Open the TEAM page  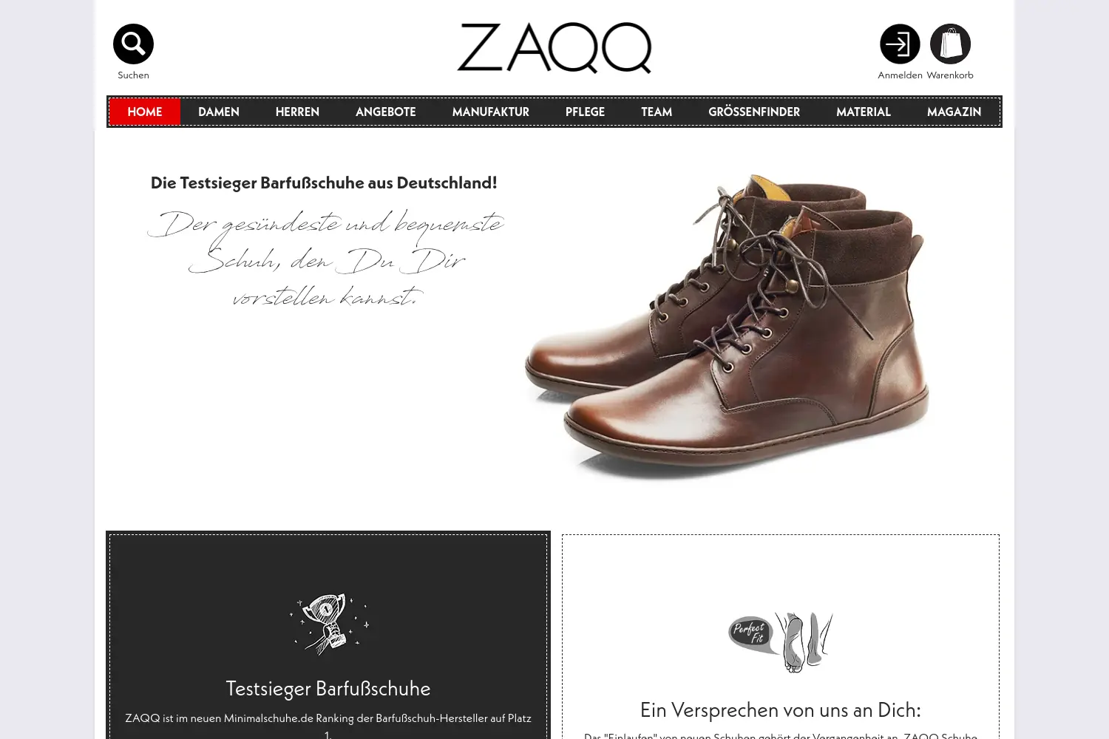pyautogui.click(x=657, y=112)
